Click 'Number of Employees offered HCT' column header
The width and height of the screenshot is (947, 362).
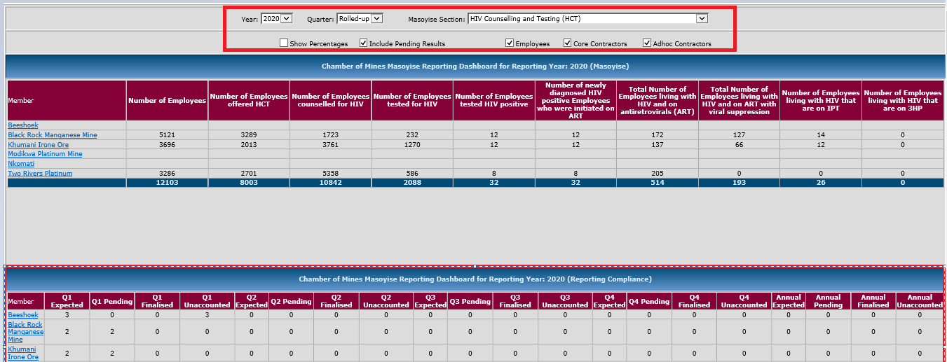coord(249,100)
